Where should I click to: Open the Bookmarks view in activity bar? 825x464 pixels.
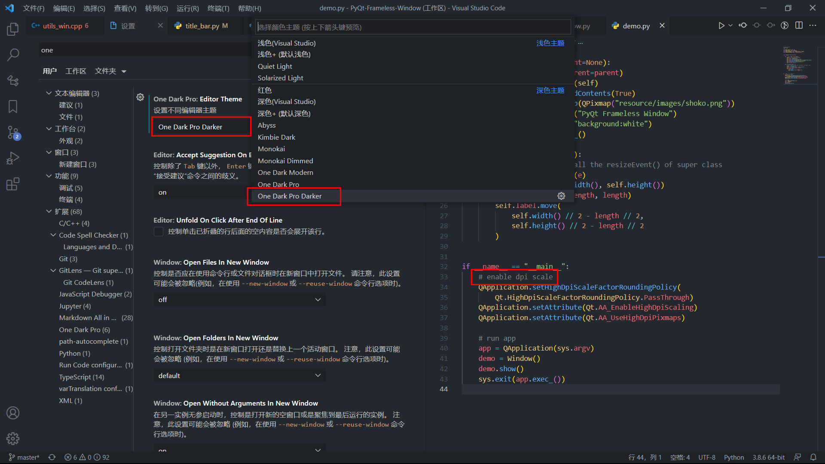pyautogui.click(x=13, y=107)
